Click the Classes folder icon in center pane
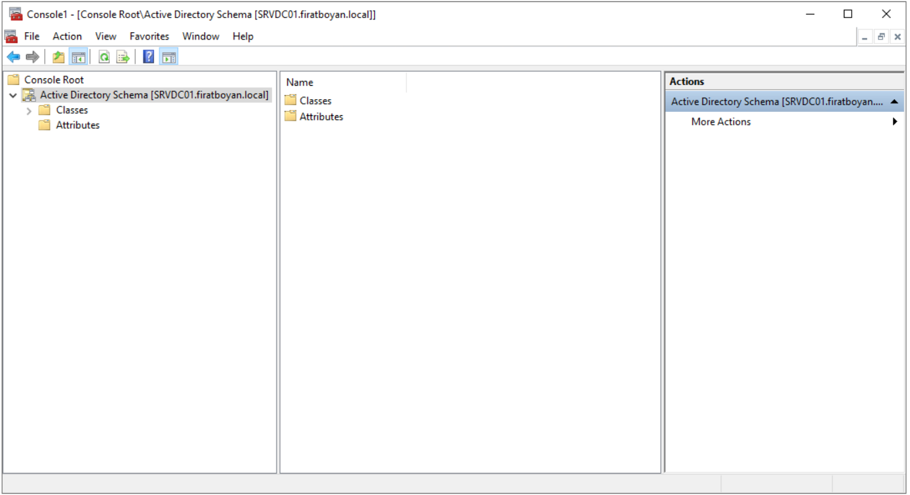This screenshot has height=495, width=910. click(x=290, y=100)
